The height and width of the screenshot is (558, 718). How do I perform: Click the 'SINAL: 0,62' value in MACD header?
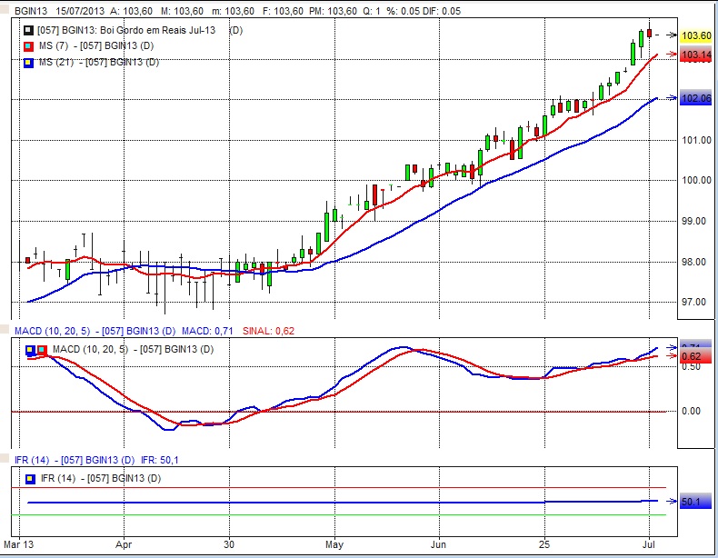pyautogui.click(x=269, y=331)
